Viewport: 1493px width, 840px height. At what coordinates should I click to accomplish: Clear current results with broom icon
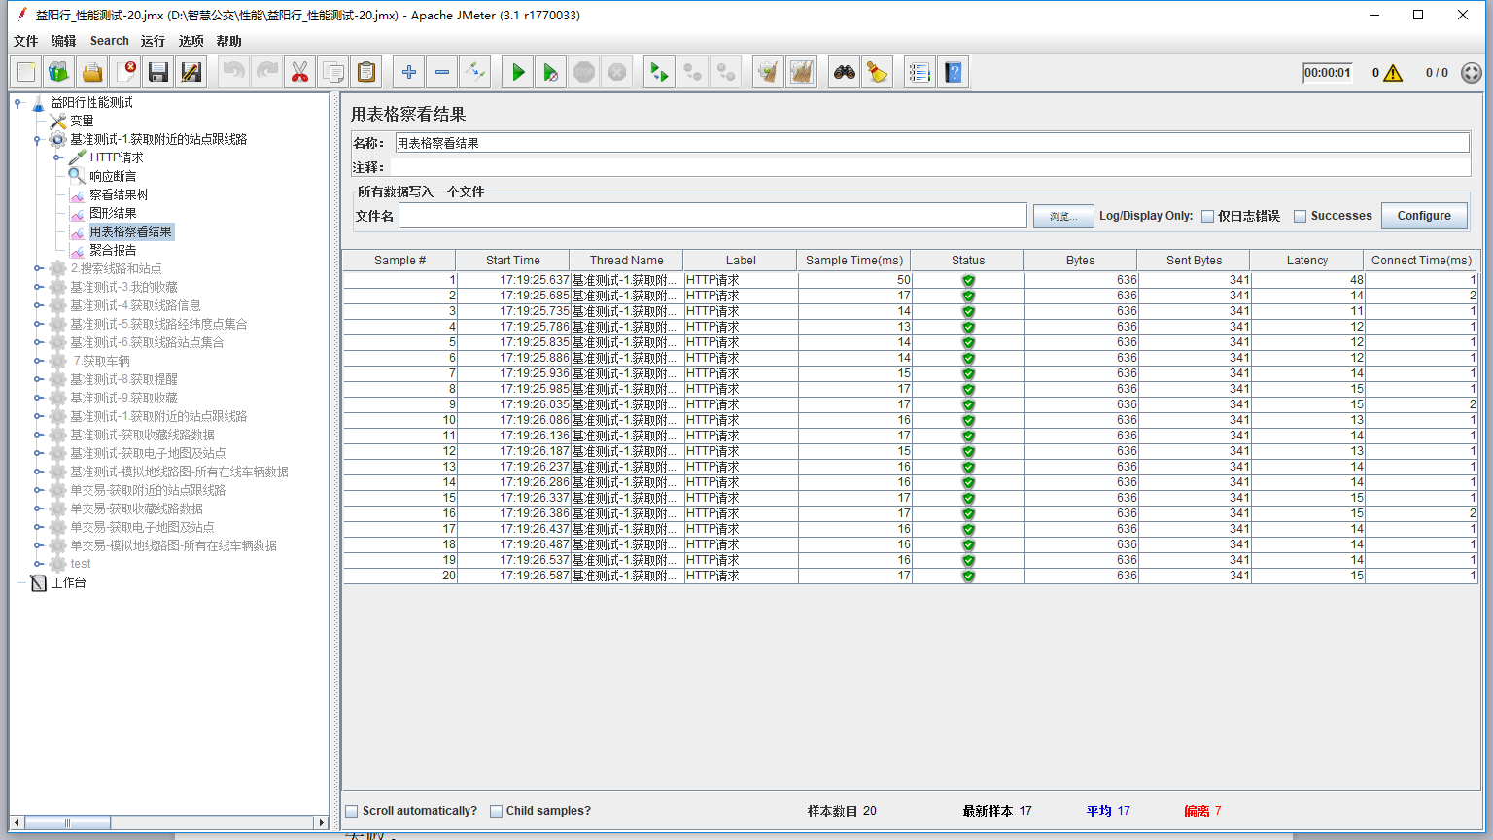click(x=768, y=72)
